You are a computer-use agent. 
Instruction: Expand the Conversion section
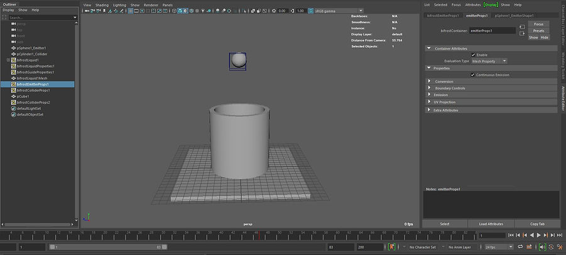[x=429, y=82]
